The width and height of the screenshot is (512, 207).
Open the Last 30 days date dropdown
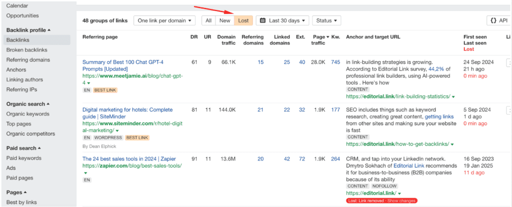point(282,20)
